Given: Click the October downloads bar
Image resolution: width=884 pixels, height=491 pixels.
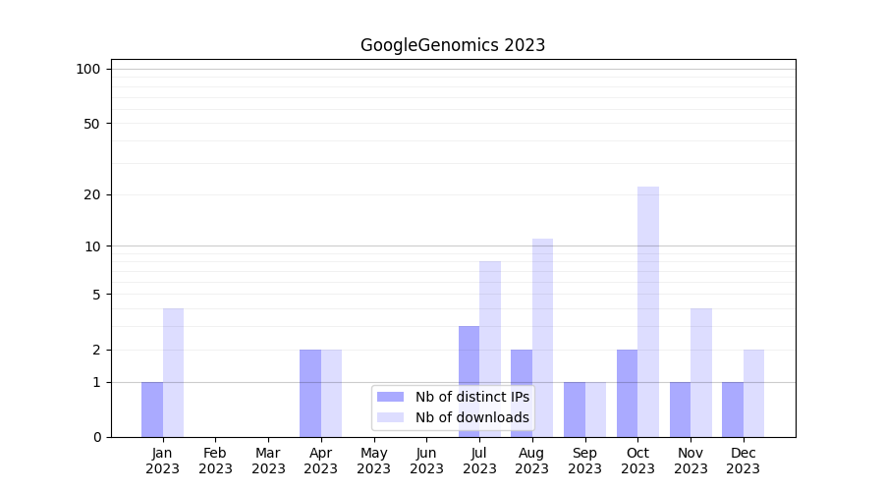Looking at the screenshot, I should click(x=648, y=311).
